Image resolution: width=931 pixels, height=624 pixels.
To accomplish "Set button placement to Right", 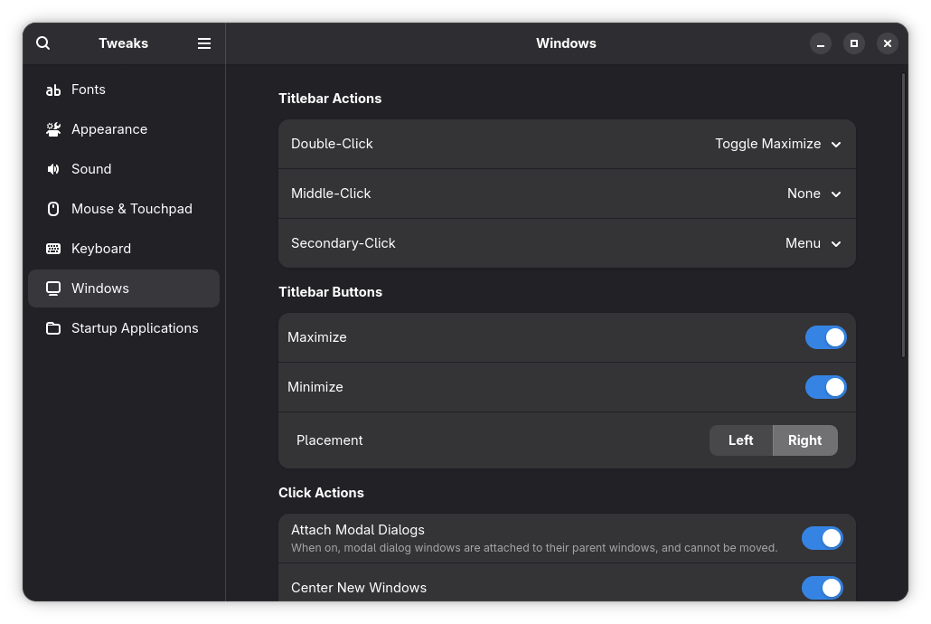I will (x=805, y=440).
